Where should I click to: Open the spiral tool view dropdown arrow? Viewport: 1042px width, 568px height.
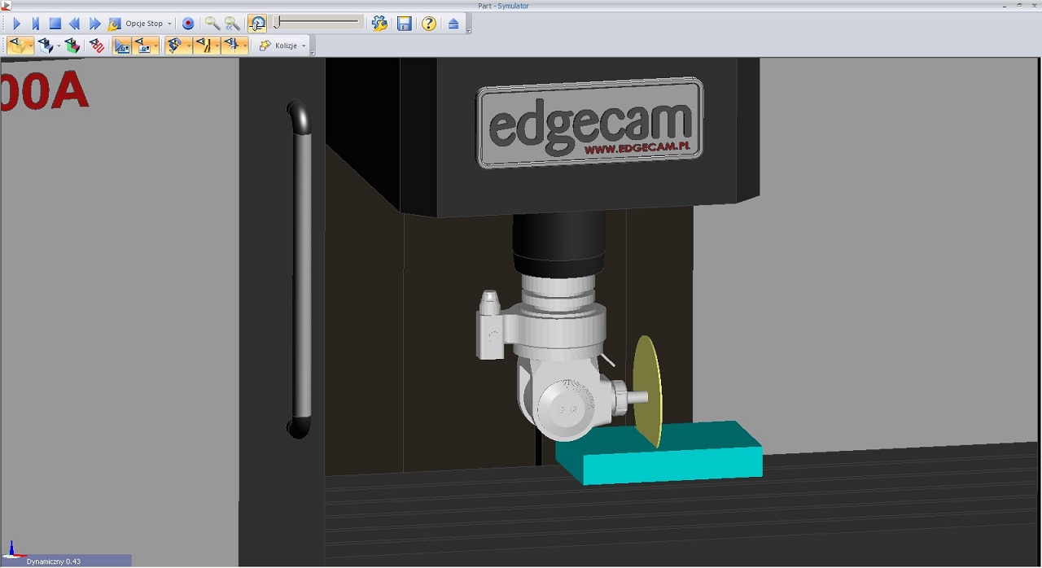click(x=188, y=46)
